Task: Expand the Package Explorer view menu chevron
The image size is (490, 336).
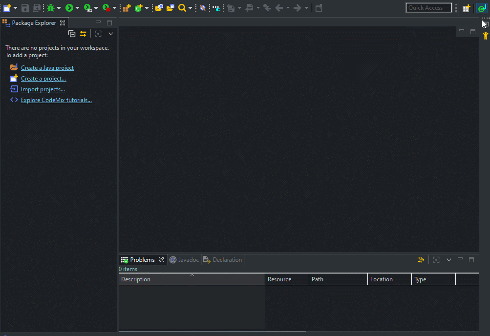Action: coord(111,34)
